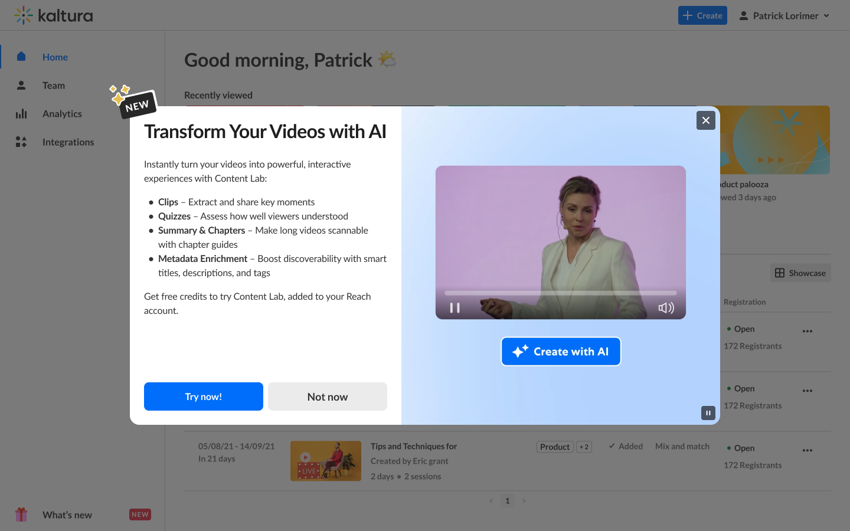Mute the promo video volume
Screen dimensions: 850x531
point(666,308)
